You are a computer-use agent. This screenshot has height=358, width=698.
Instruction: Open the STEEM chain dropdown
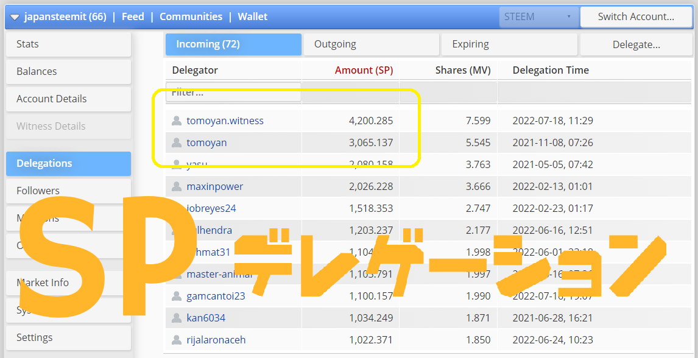click(539, 17)
